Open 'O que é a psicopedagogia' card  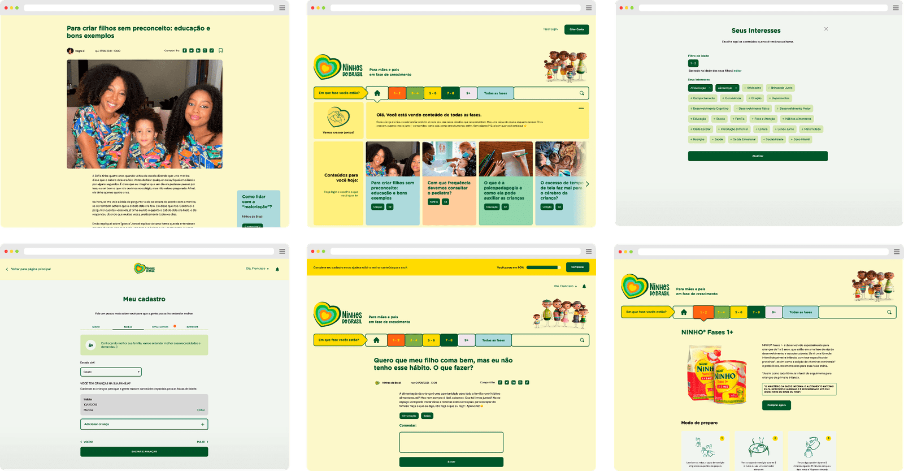tap(506, 183)
